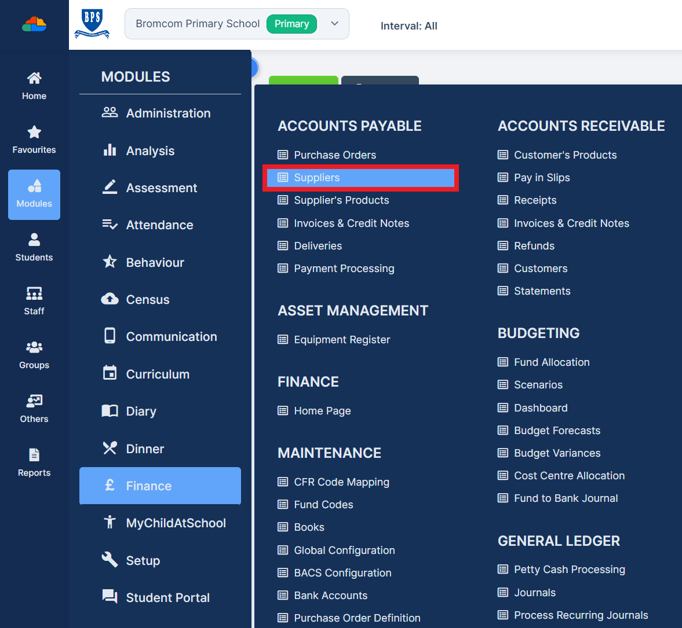Click the Bromcom cloud logo
The width and height of the screenshot is (682, 628).
[34, 24]
